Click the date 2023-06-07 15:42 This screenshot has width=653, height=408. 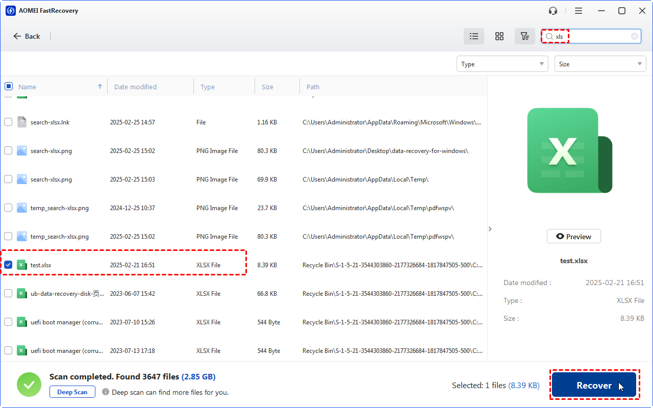click(133, 294)
